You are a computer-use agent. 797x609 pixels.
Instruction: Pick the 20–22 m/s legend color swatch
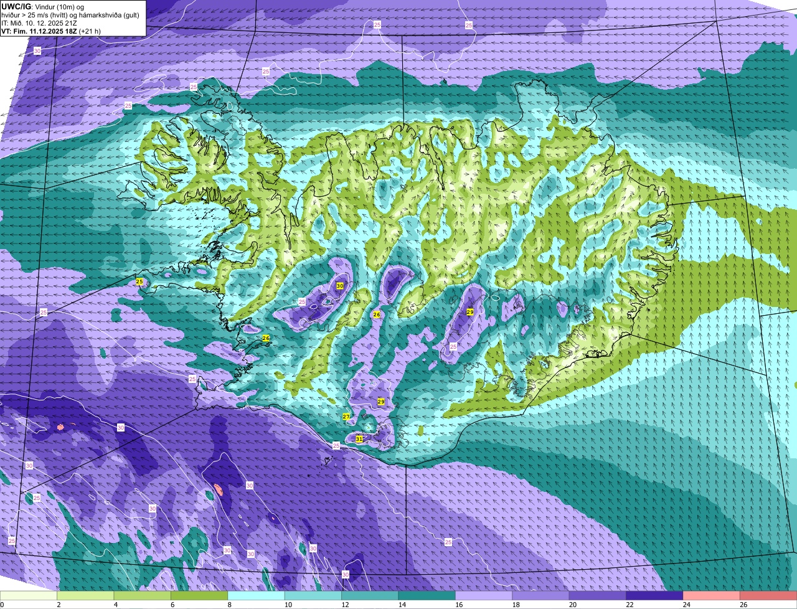(598, 596)
